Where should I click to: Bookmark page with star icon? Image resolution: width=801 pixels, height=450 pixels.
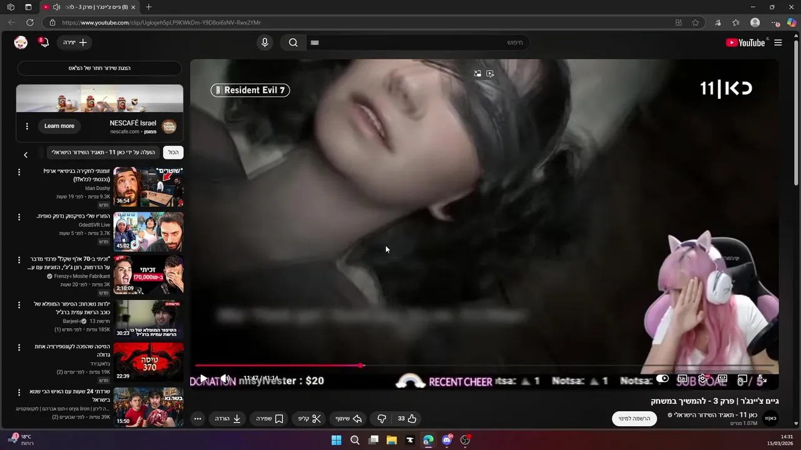pyautogui.click(x=695, y=22)
